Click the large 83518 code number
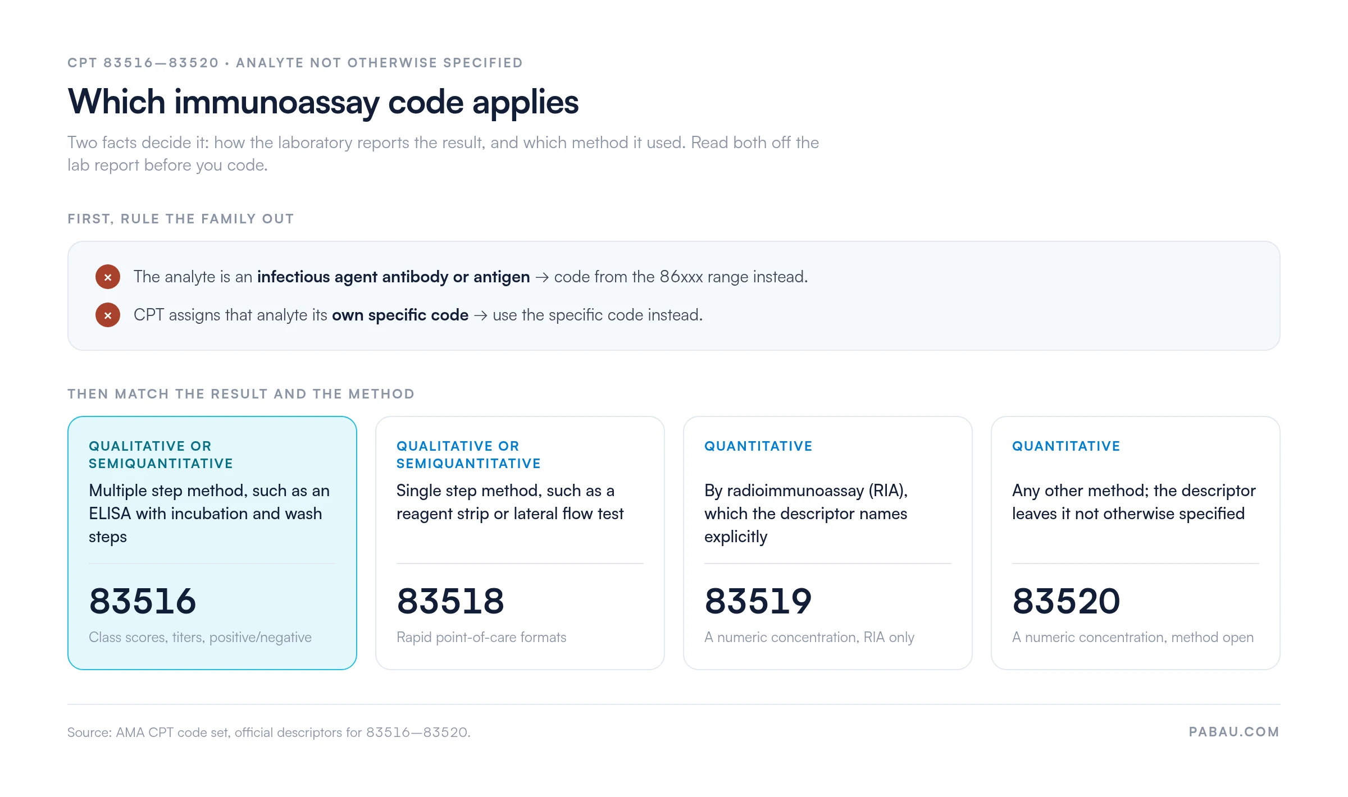The width and height of the screenshot is (1348, 797). tap(450, 601)
